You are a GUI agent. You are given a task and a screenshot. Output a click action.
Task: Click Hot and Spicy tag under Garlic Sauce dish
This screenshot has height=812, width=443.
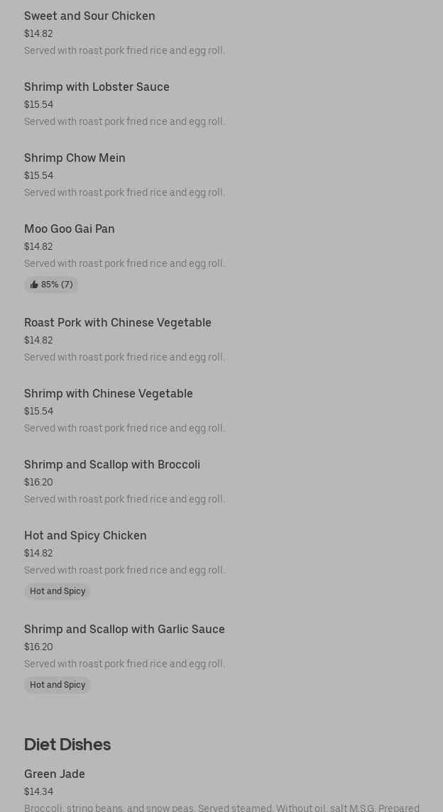tap(58, 685)
